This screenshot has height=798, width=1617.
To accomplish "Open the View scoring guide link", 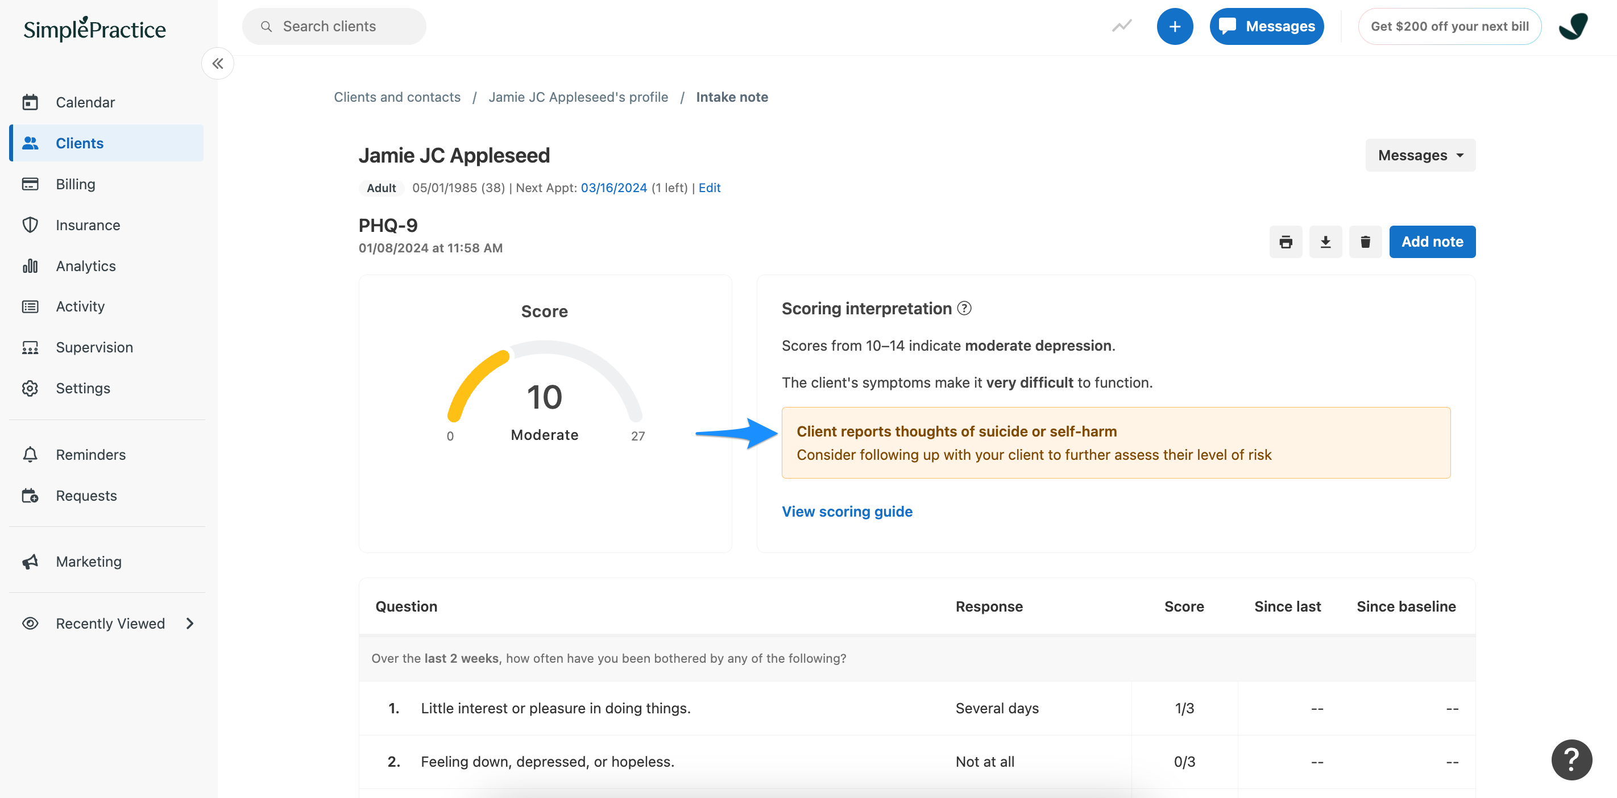I will tap(847, 512).
